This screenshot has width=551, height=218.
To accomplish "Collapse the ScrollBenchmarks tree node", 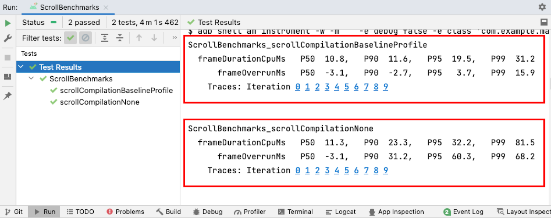I will click(31, 78).
